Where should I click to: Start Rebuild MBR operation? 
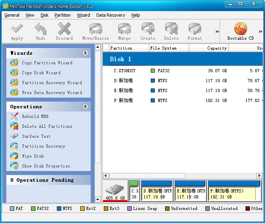pyautogui.click(x=35, y=116)
